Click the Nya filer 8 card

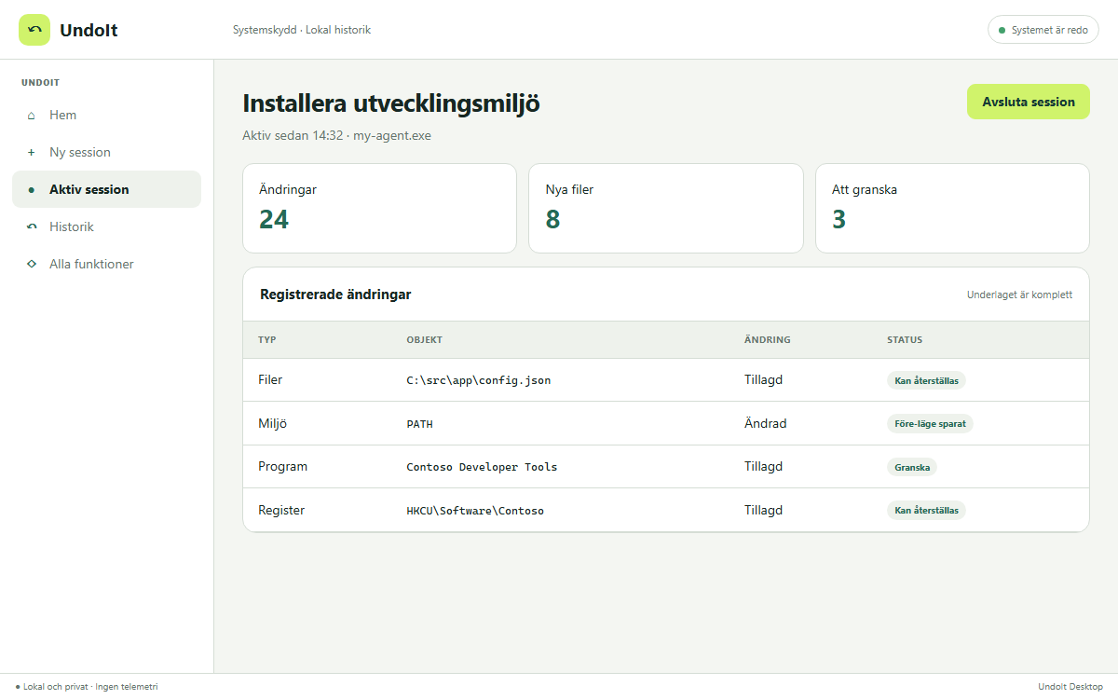coord(666,208)
